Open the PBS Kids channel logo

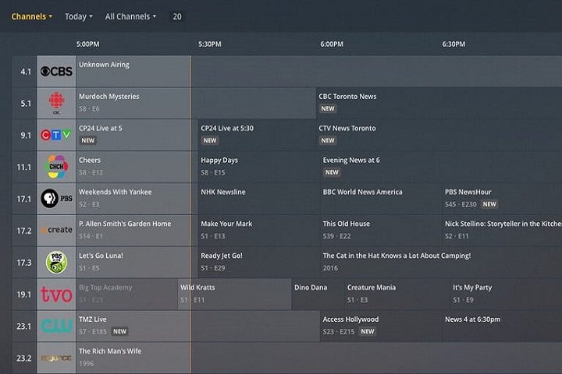(x=56, y=263)
